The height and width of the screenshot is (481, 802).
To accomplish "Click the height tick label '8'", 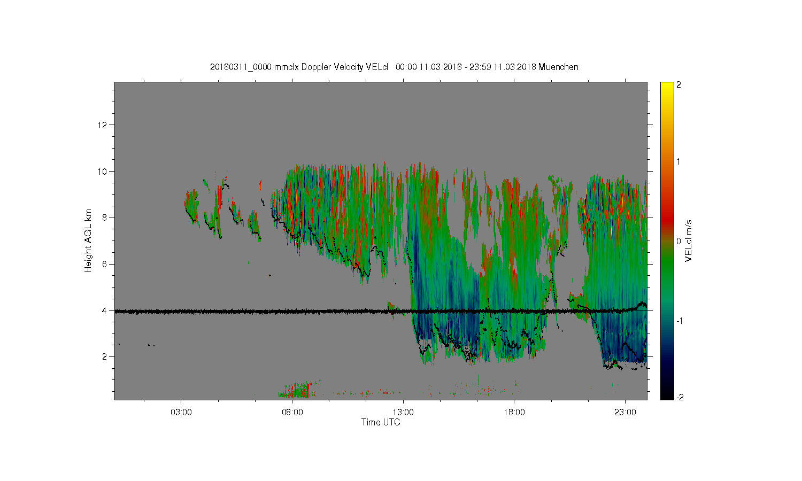I will (105, 218).
